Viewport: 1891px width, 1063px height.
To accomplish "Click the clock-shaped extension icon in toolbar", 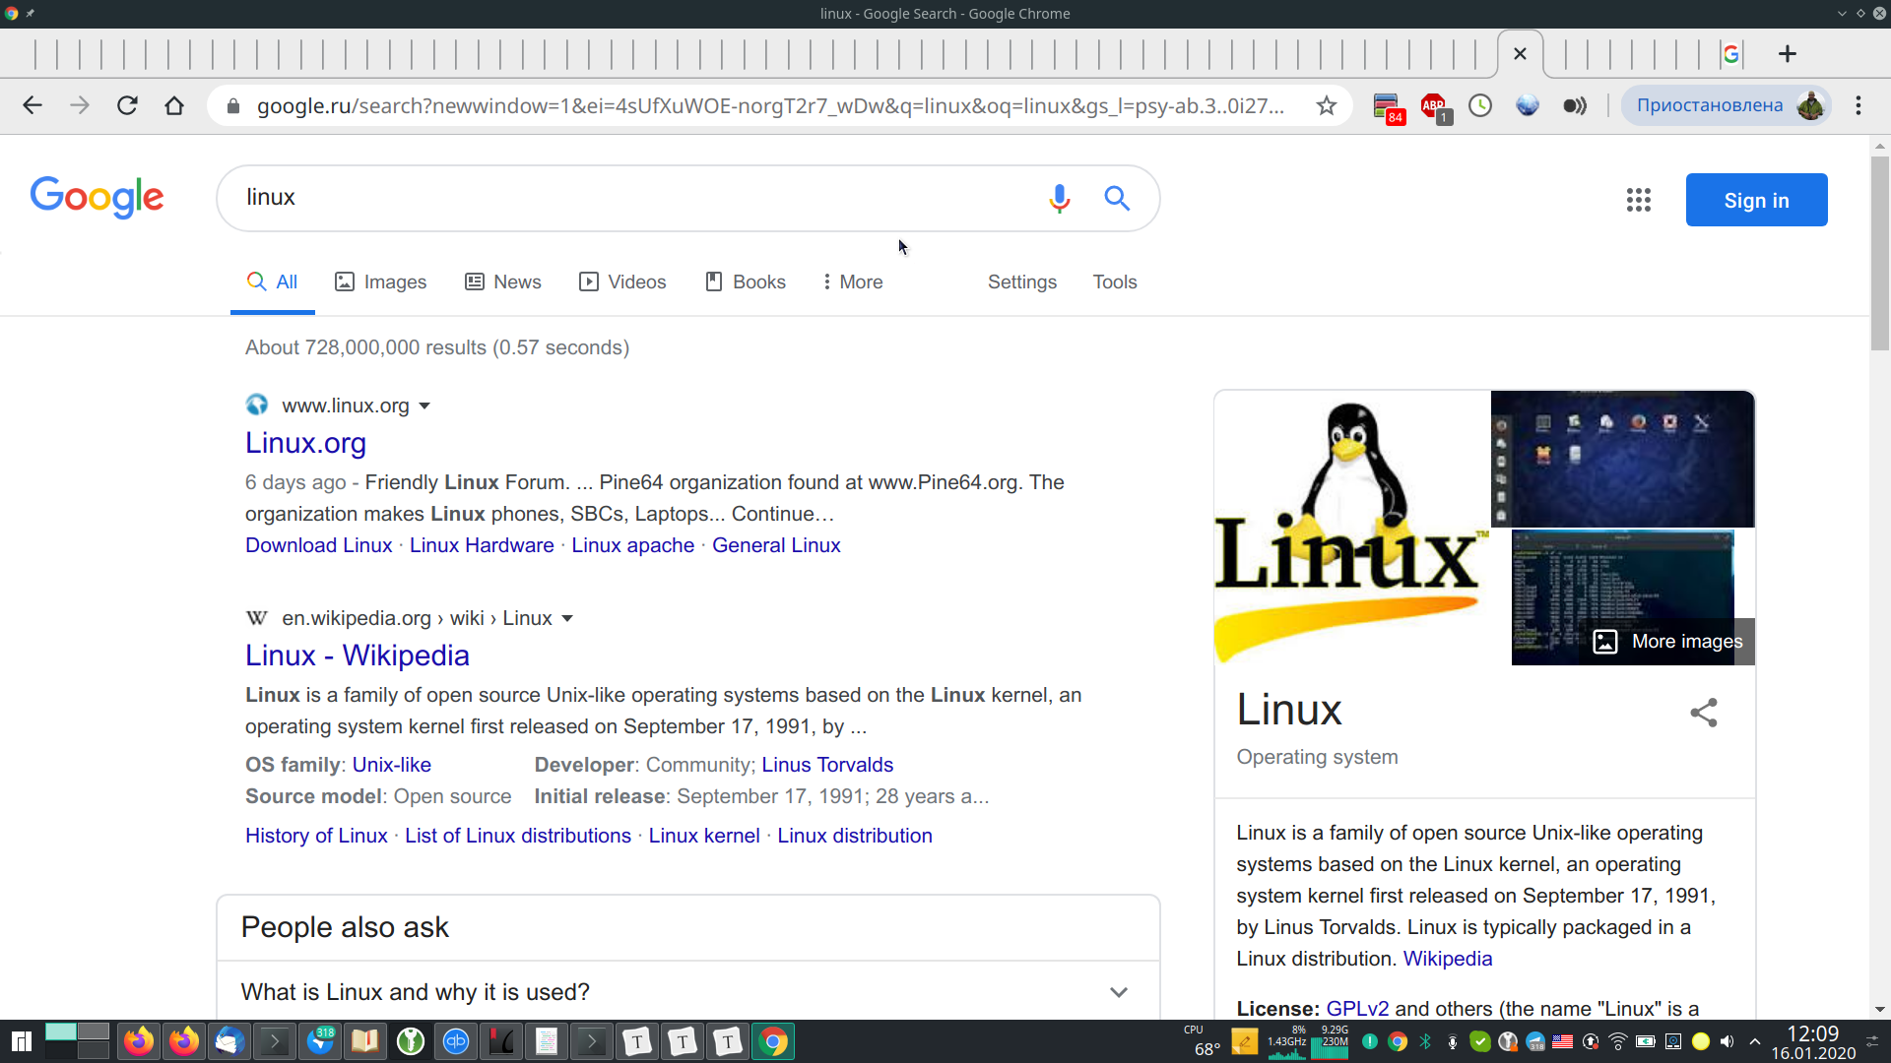I will click(1480, 105).
